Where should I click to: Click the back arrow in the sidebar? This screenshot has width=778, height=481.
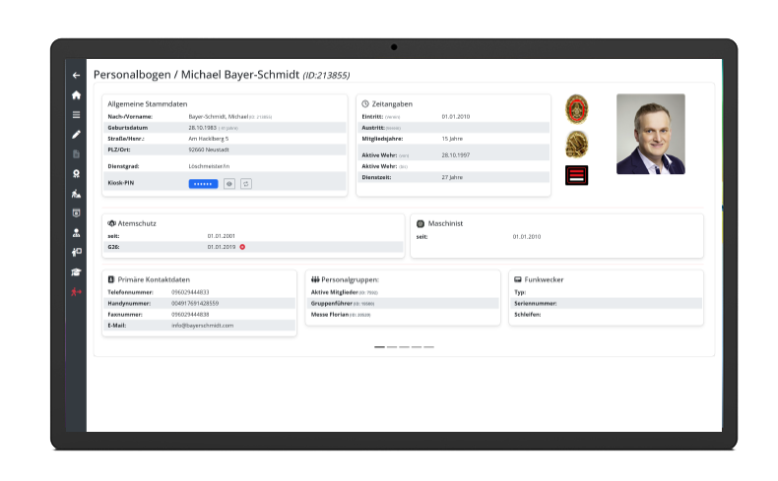pos(76,75)
